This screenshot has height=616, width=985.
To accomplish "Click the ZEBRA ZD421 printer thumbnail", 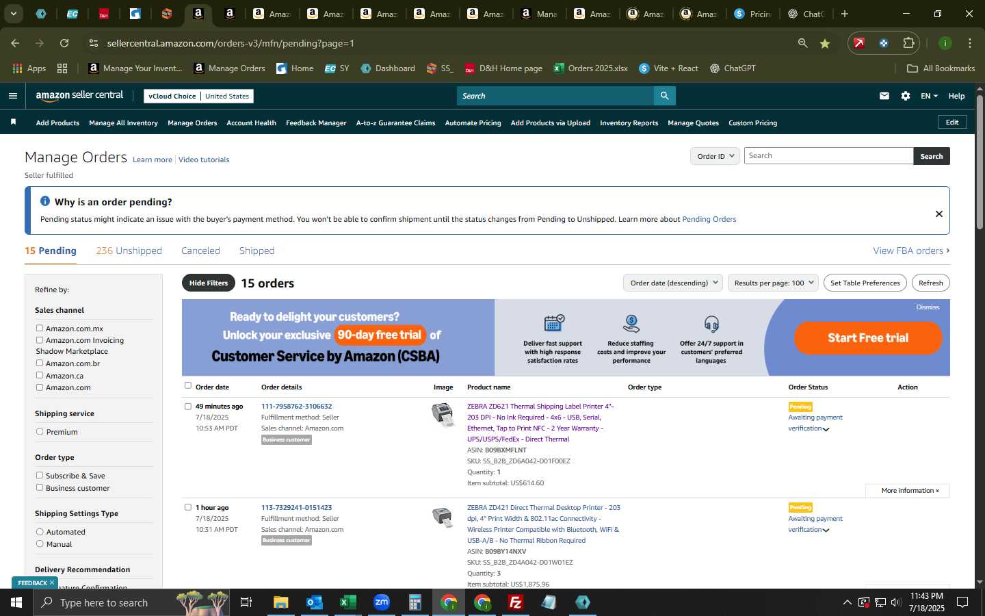I will click(443, 517).
